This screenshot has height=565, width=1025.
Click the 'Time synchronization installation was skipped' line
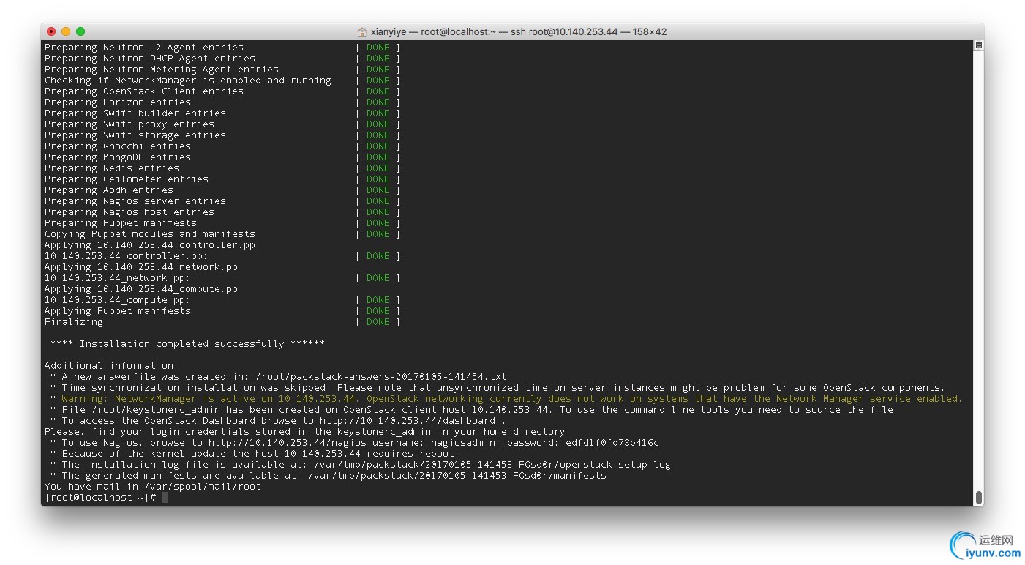click(x=498, y=388)
